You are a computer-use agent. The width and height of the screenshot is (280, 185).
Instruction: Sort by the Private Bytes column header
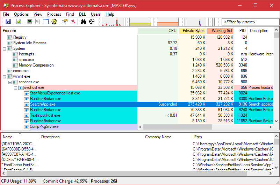click(192, 31)
